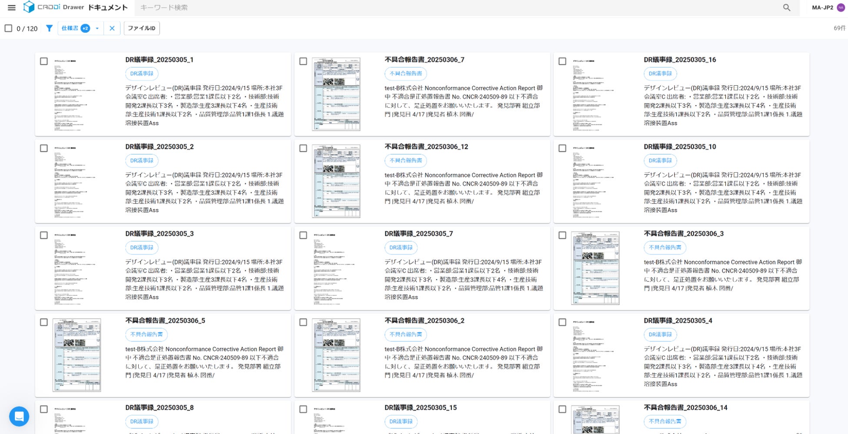848x434 pixels.
Task: Open the MA-JP2 account menu
Action: click(x=822, y=7)
